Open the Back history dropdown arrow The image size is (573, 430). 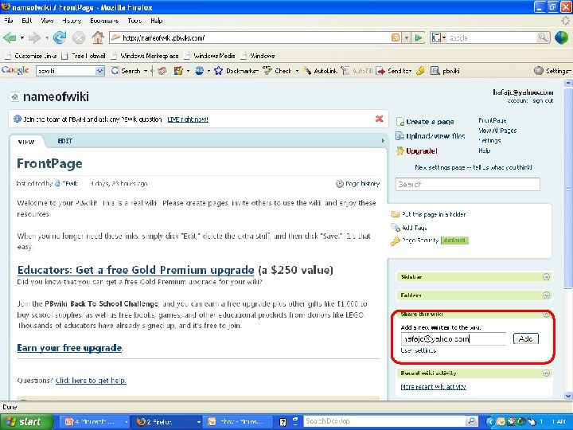point(22,37)
